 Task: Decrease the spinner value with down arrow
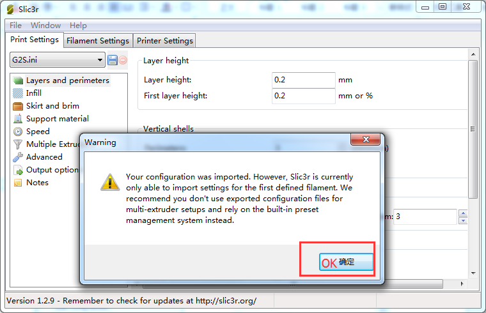tap(463, 220)
